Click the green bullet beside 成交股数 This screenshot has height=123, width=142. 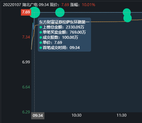41,37
